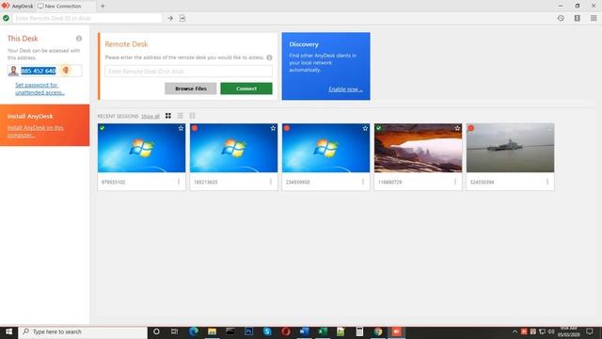Screen dimensions: 602x339
Task: Click the AnyDesk icon on the taskbar
Action: pyautogui.click(x=397, y=331)
